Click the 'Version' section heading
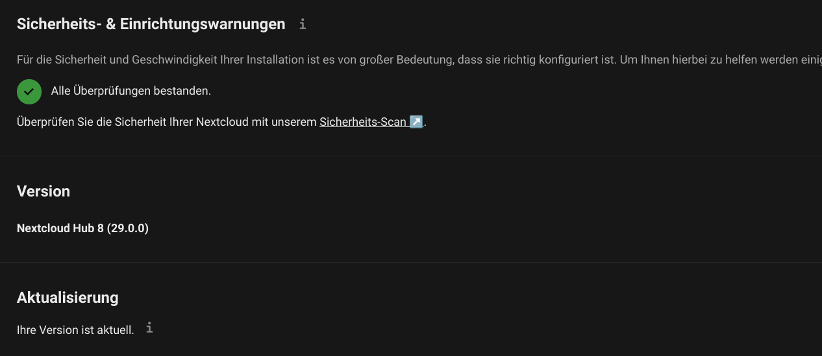The width and height of the screenshot is (822, 356). click(x=44, y=191)
